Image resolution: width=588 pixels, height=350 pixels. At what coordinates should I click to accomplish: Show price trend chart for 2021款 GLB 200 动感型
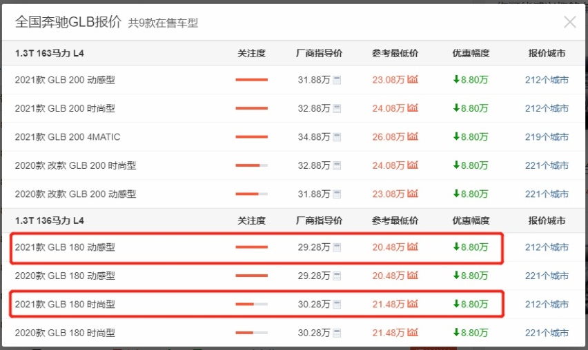coord(413,79)
